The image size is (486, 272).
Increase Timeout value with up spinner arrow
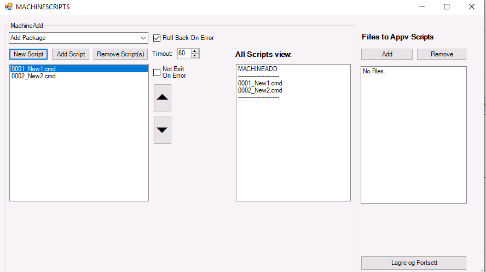click(x=195, y=51)
